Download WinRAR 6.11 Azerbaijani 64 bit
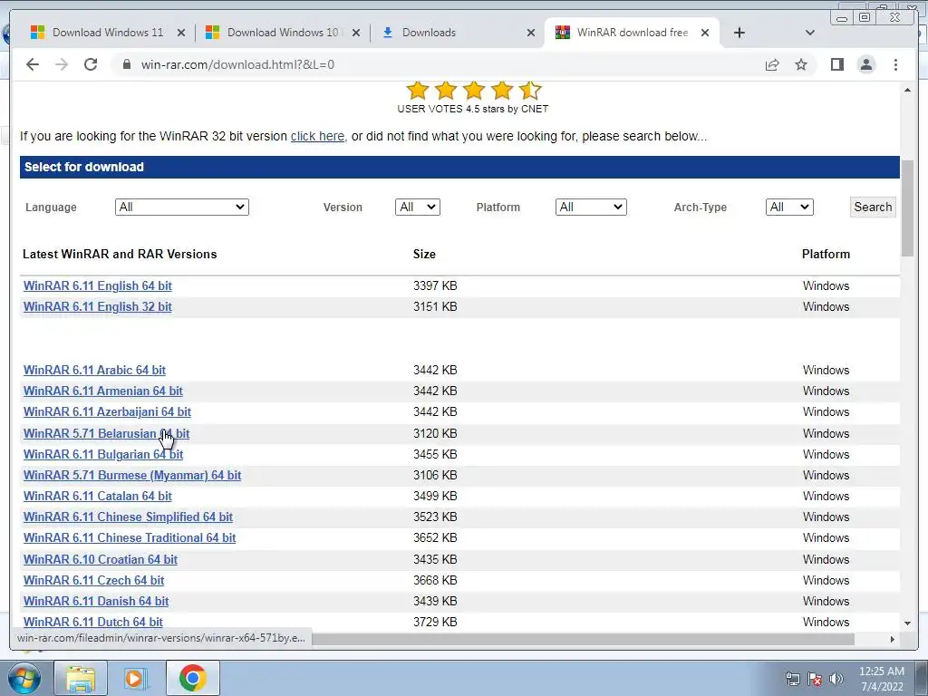The width and height of the screenshot is (928, 696). pos(107,412)
